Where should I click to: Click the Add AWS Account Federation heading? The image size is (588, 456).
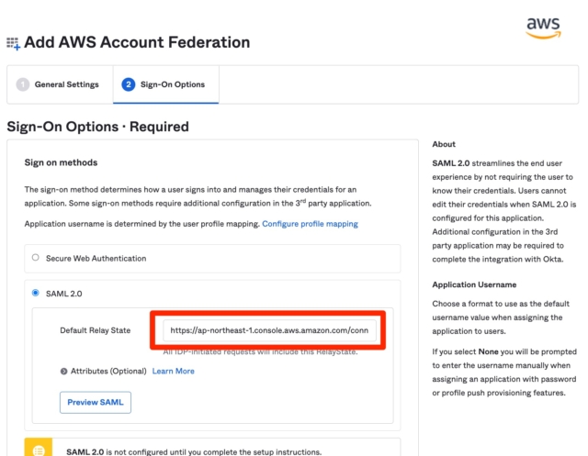tap(137, 42)
